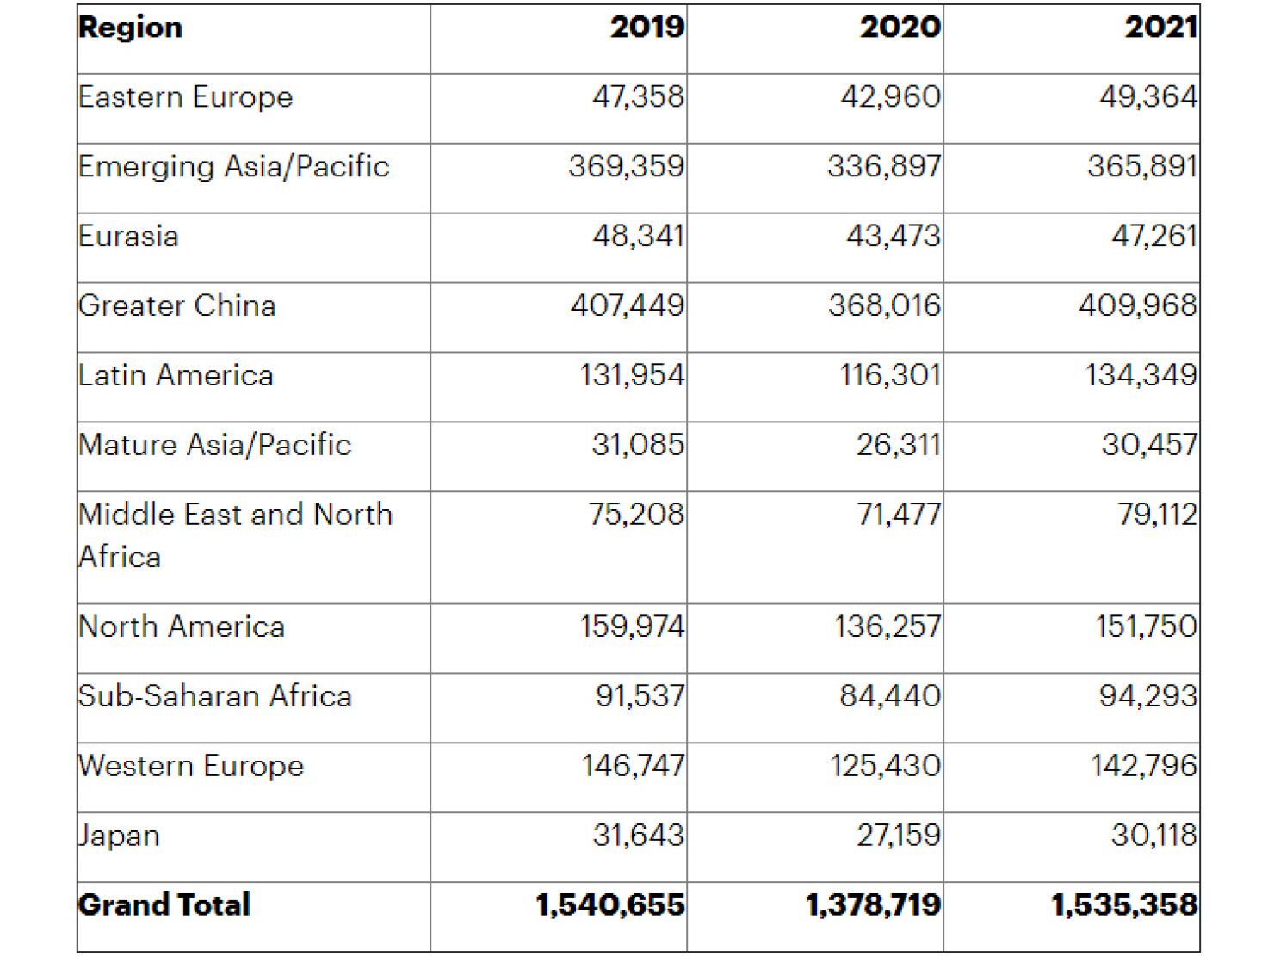
Task: Click the 2019 column header
Action: click(646, 28)
